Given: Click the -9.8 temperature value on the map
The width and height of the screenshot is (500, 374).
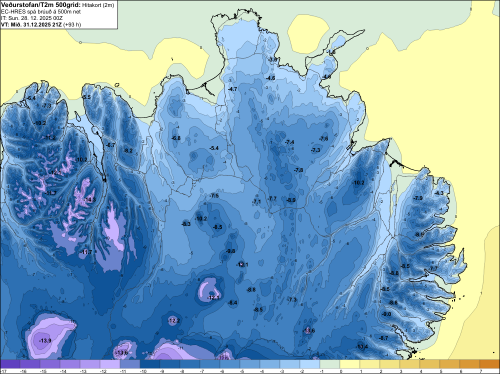Looking at the screenshot, I should [x=230, y=251].
